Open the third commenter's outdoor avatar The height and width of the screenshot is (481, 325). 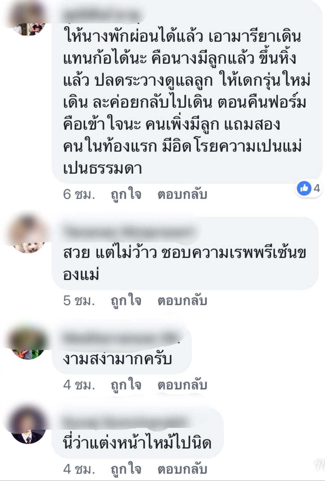[28, 342]
